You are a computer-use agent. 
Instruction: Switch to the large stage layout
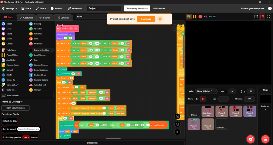click(x=262, y=17)
